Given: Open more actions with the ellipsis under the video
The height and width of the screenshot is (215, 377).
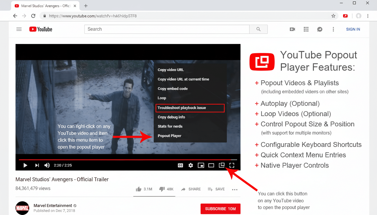Looking at the screenshot, I should pyautogui.click(x=235, y=189).
